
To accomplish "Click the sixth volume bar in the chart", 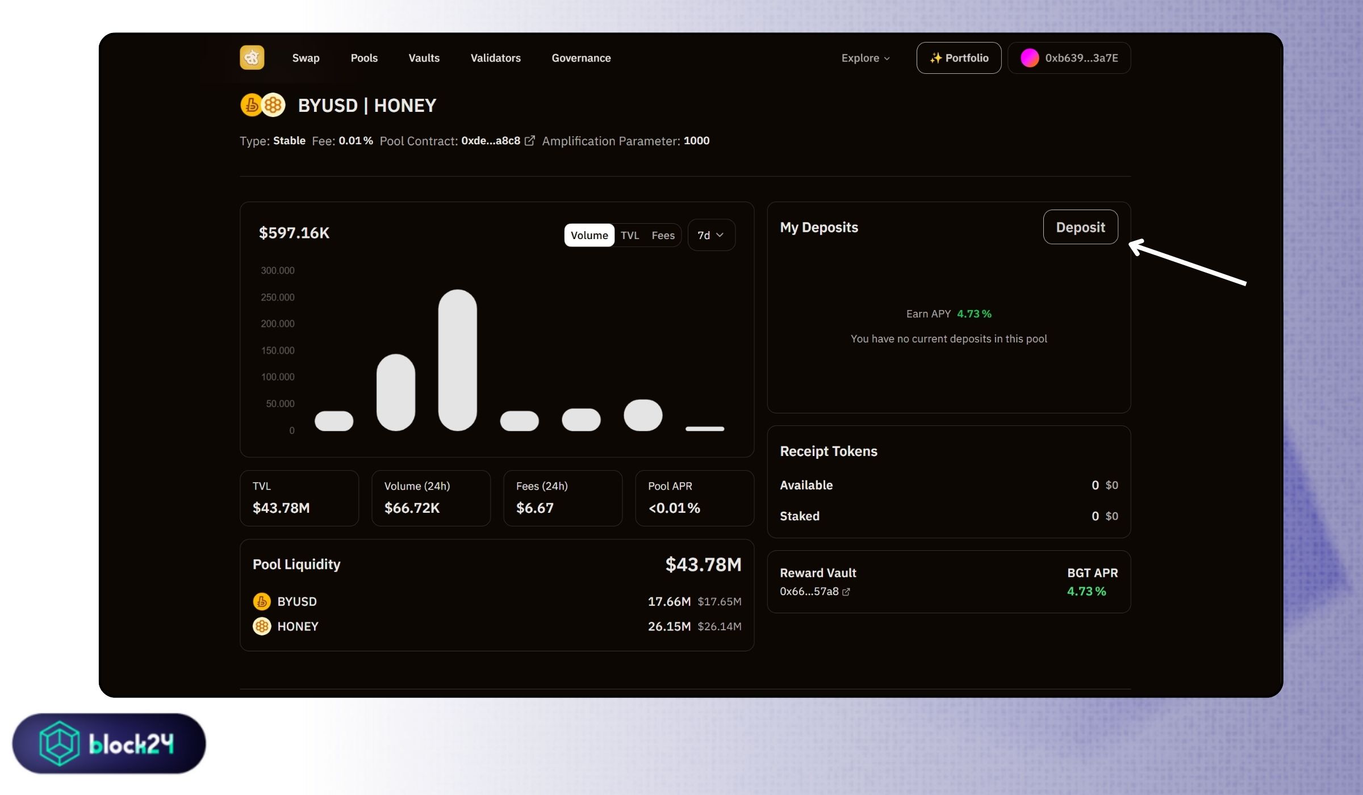I will tap(643, 415).
